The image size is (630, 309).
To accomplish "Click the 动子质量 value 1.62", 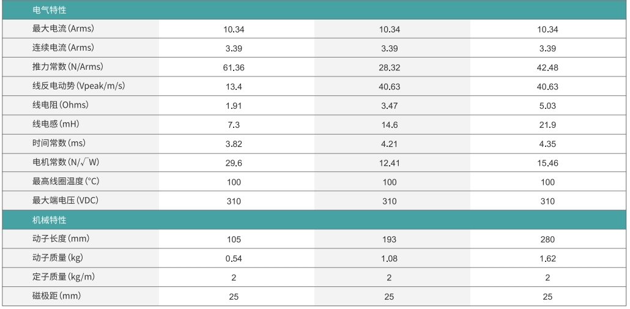I will tap(547, 258).
